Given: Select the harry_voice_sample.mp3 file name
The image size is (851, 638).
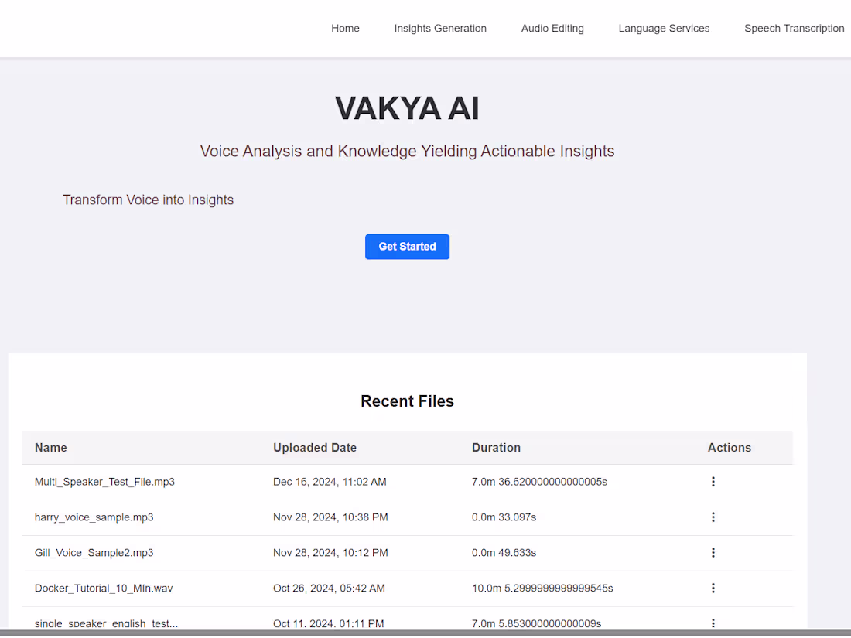Looking at the screenshot, I should tap(94, 517).
